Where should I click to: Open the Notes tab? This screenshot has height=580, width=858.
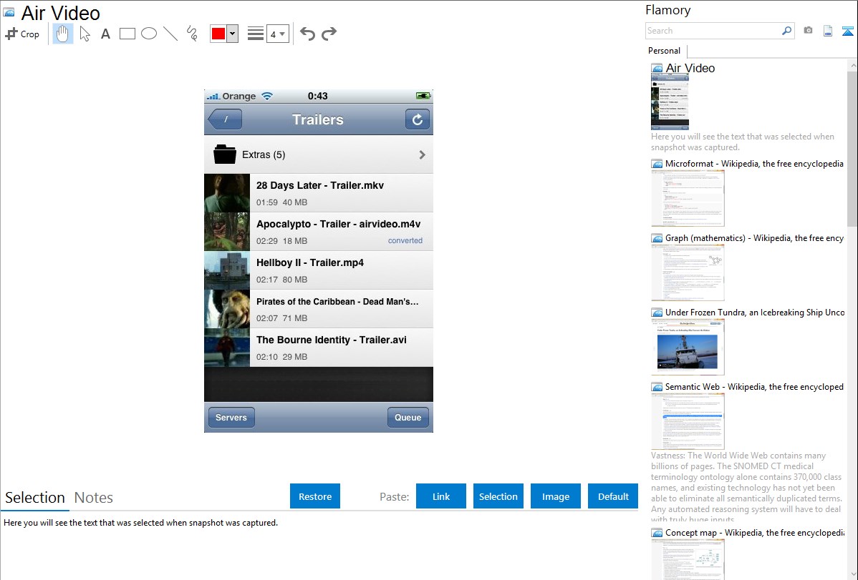tap(94, 498)
